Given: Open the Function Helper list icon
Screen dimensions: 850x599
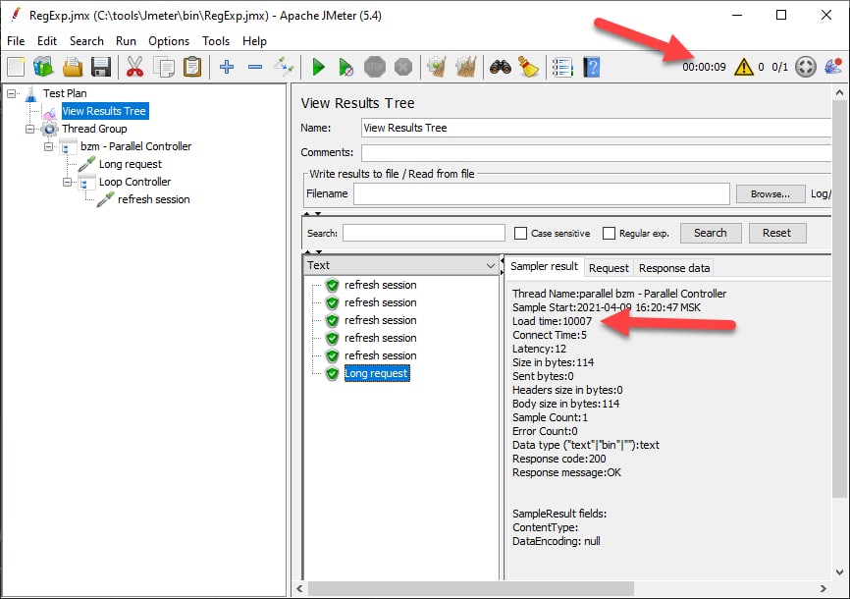Looking at the screenshot, I should pyautogui.click(x=562, y=68).
